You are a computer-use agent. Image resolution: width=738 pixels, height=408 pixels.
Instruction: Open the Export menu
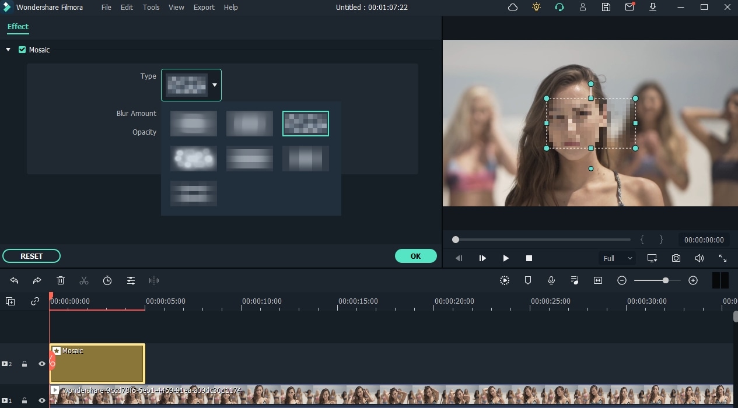[x=204, y=7]
